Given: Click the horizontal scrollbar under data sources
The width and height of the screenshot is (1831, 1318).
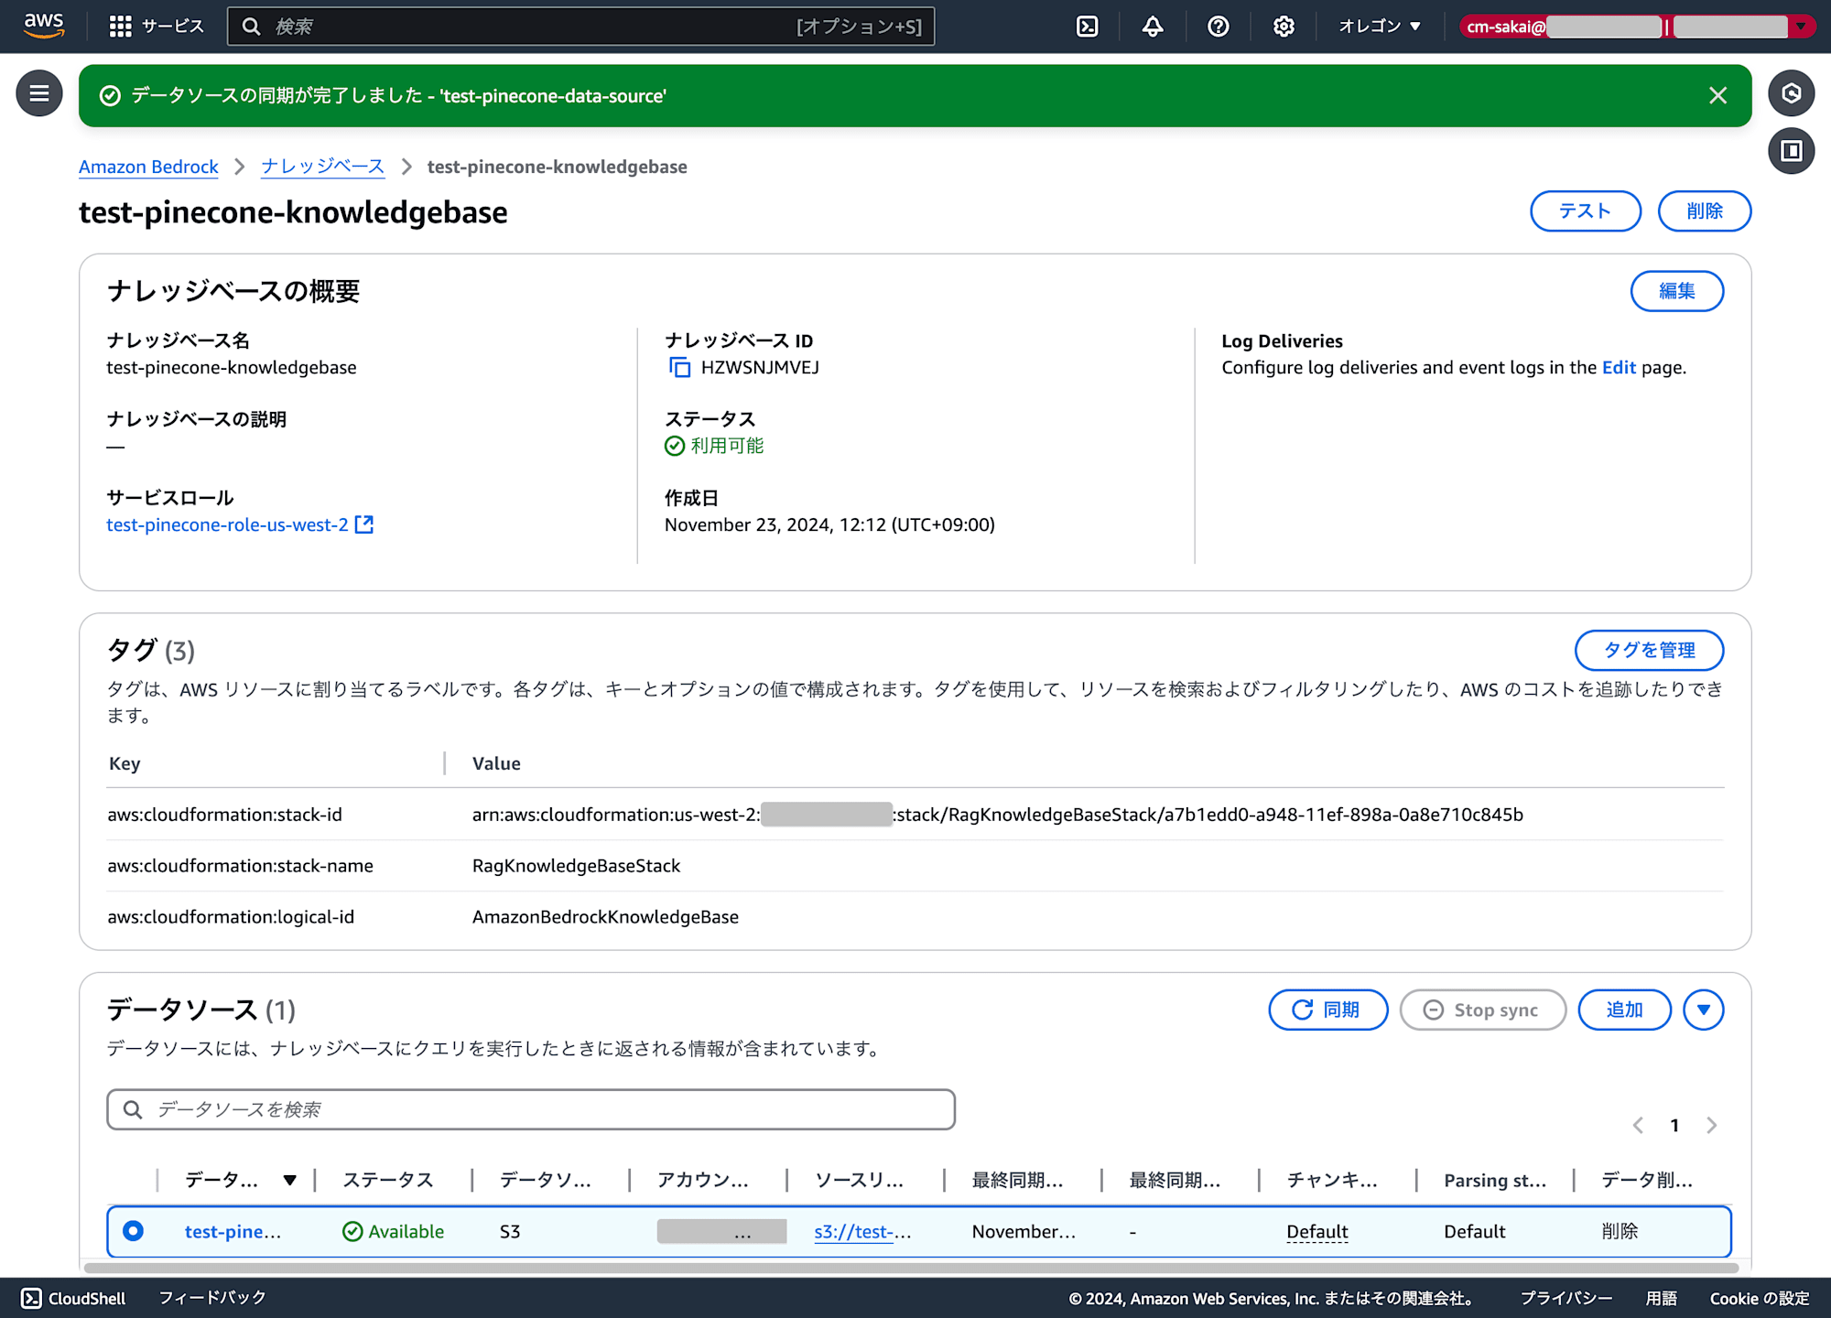Looking at the screenshot, I should [x=911, y=1268].
